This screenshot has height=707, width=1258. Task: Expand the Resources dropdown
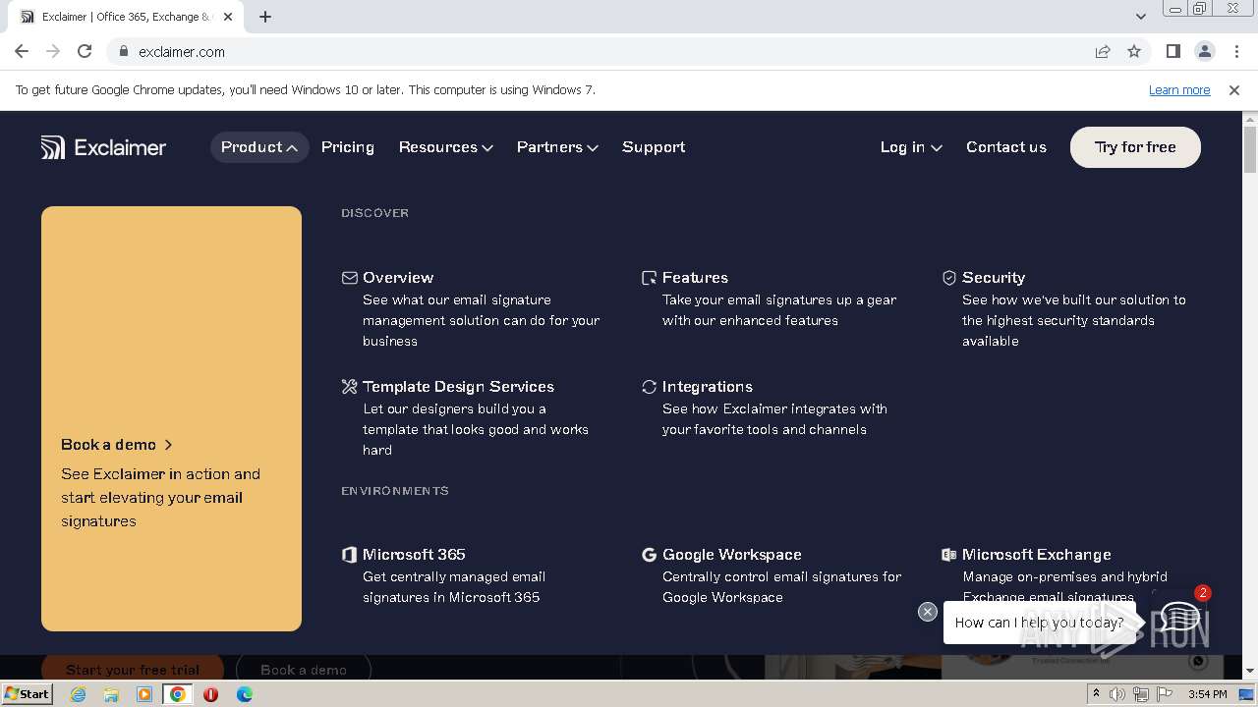tap(445, 147)
